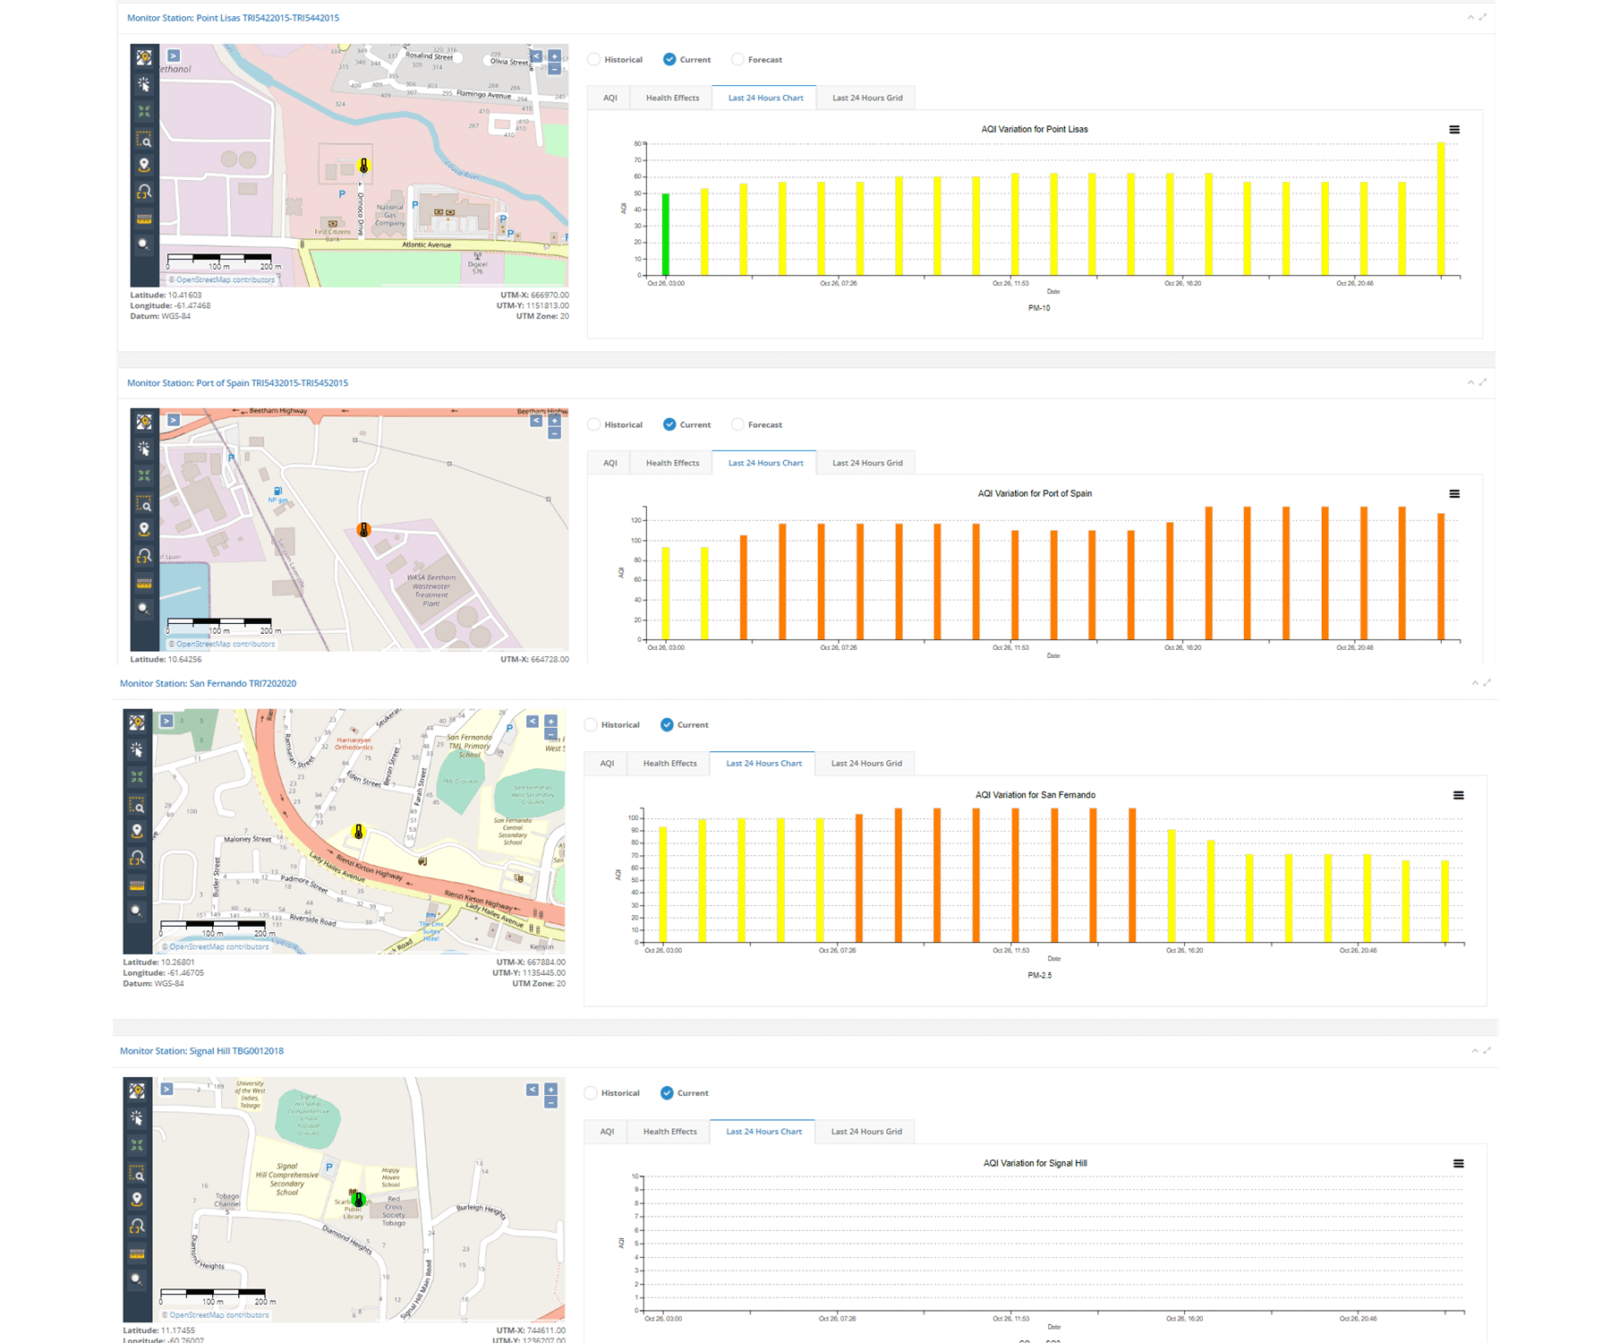1611x1343 pixels.
Task: Zoom out on the Signal Hill map
Action: [x=551, y=1102]
